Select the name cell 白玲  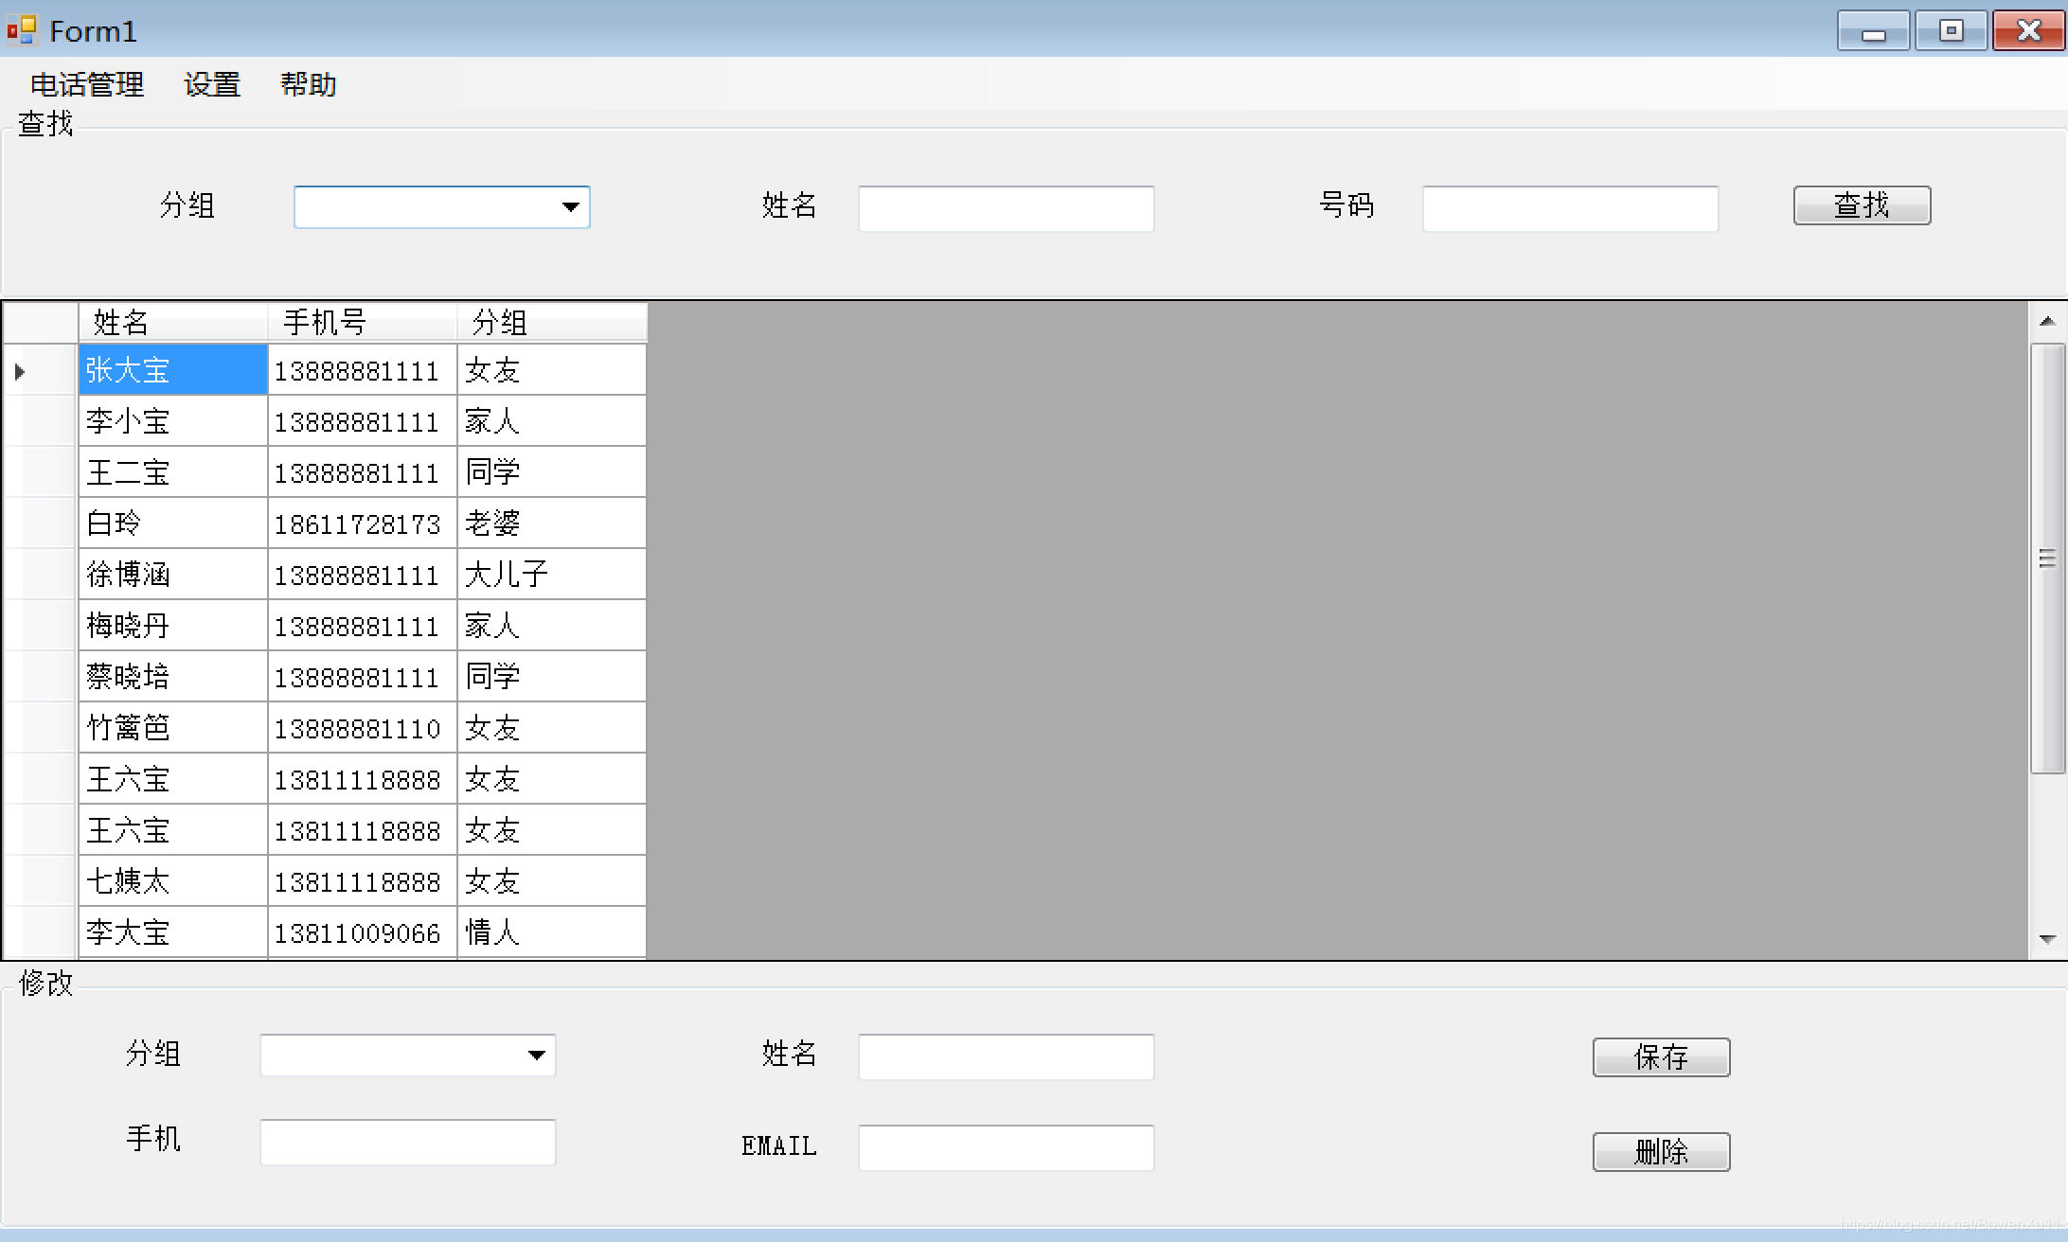pyautogui.click(x=173, y=523)
